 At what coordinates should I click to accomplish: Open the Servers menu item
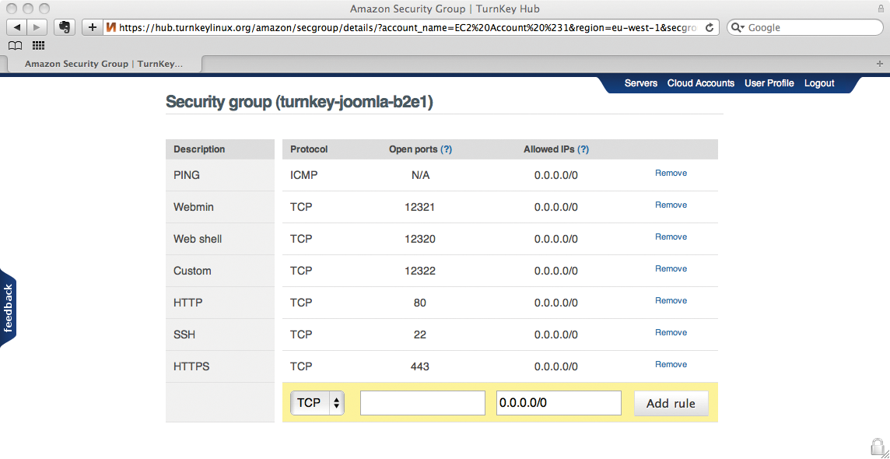[640, 83]
